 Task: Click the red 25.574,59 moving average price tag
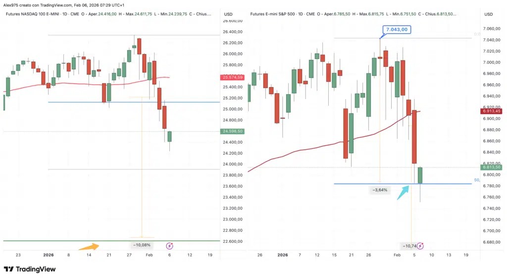232,77
